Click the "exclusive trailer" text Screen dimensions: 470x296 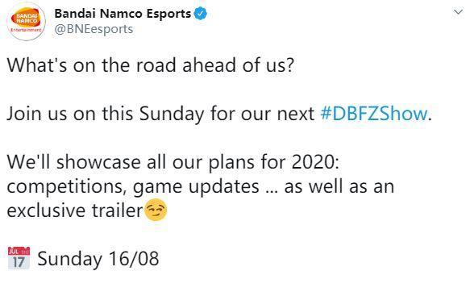pyautogui.click(x=75, y=211)
